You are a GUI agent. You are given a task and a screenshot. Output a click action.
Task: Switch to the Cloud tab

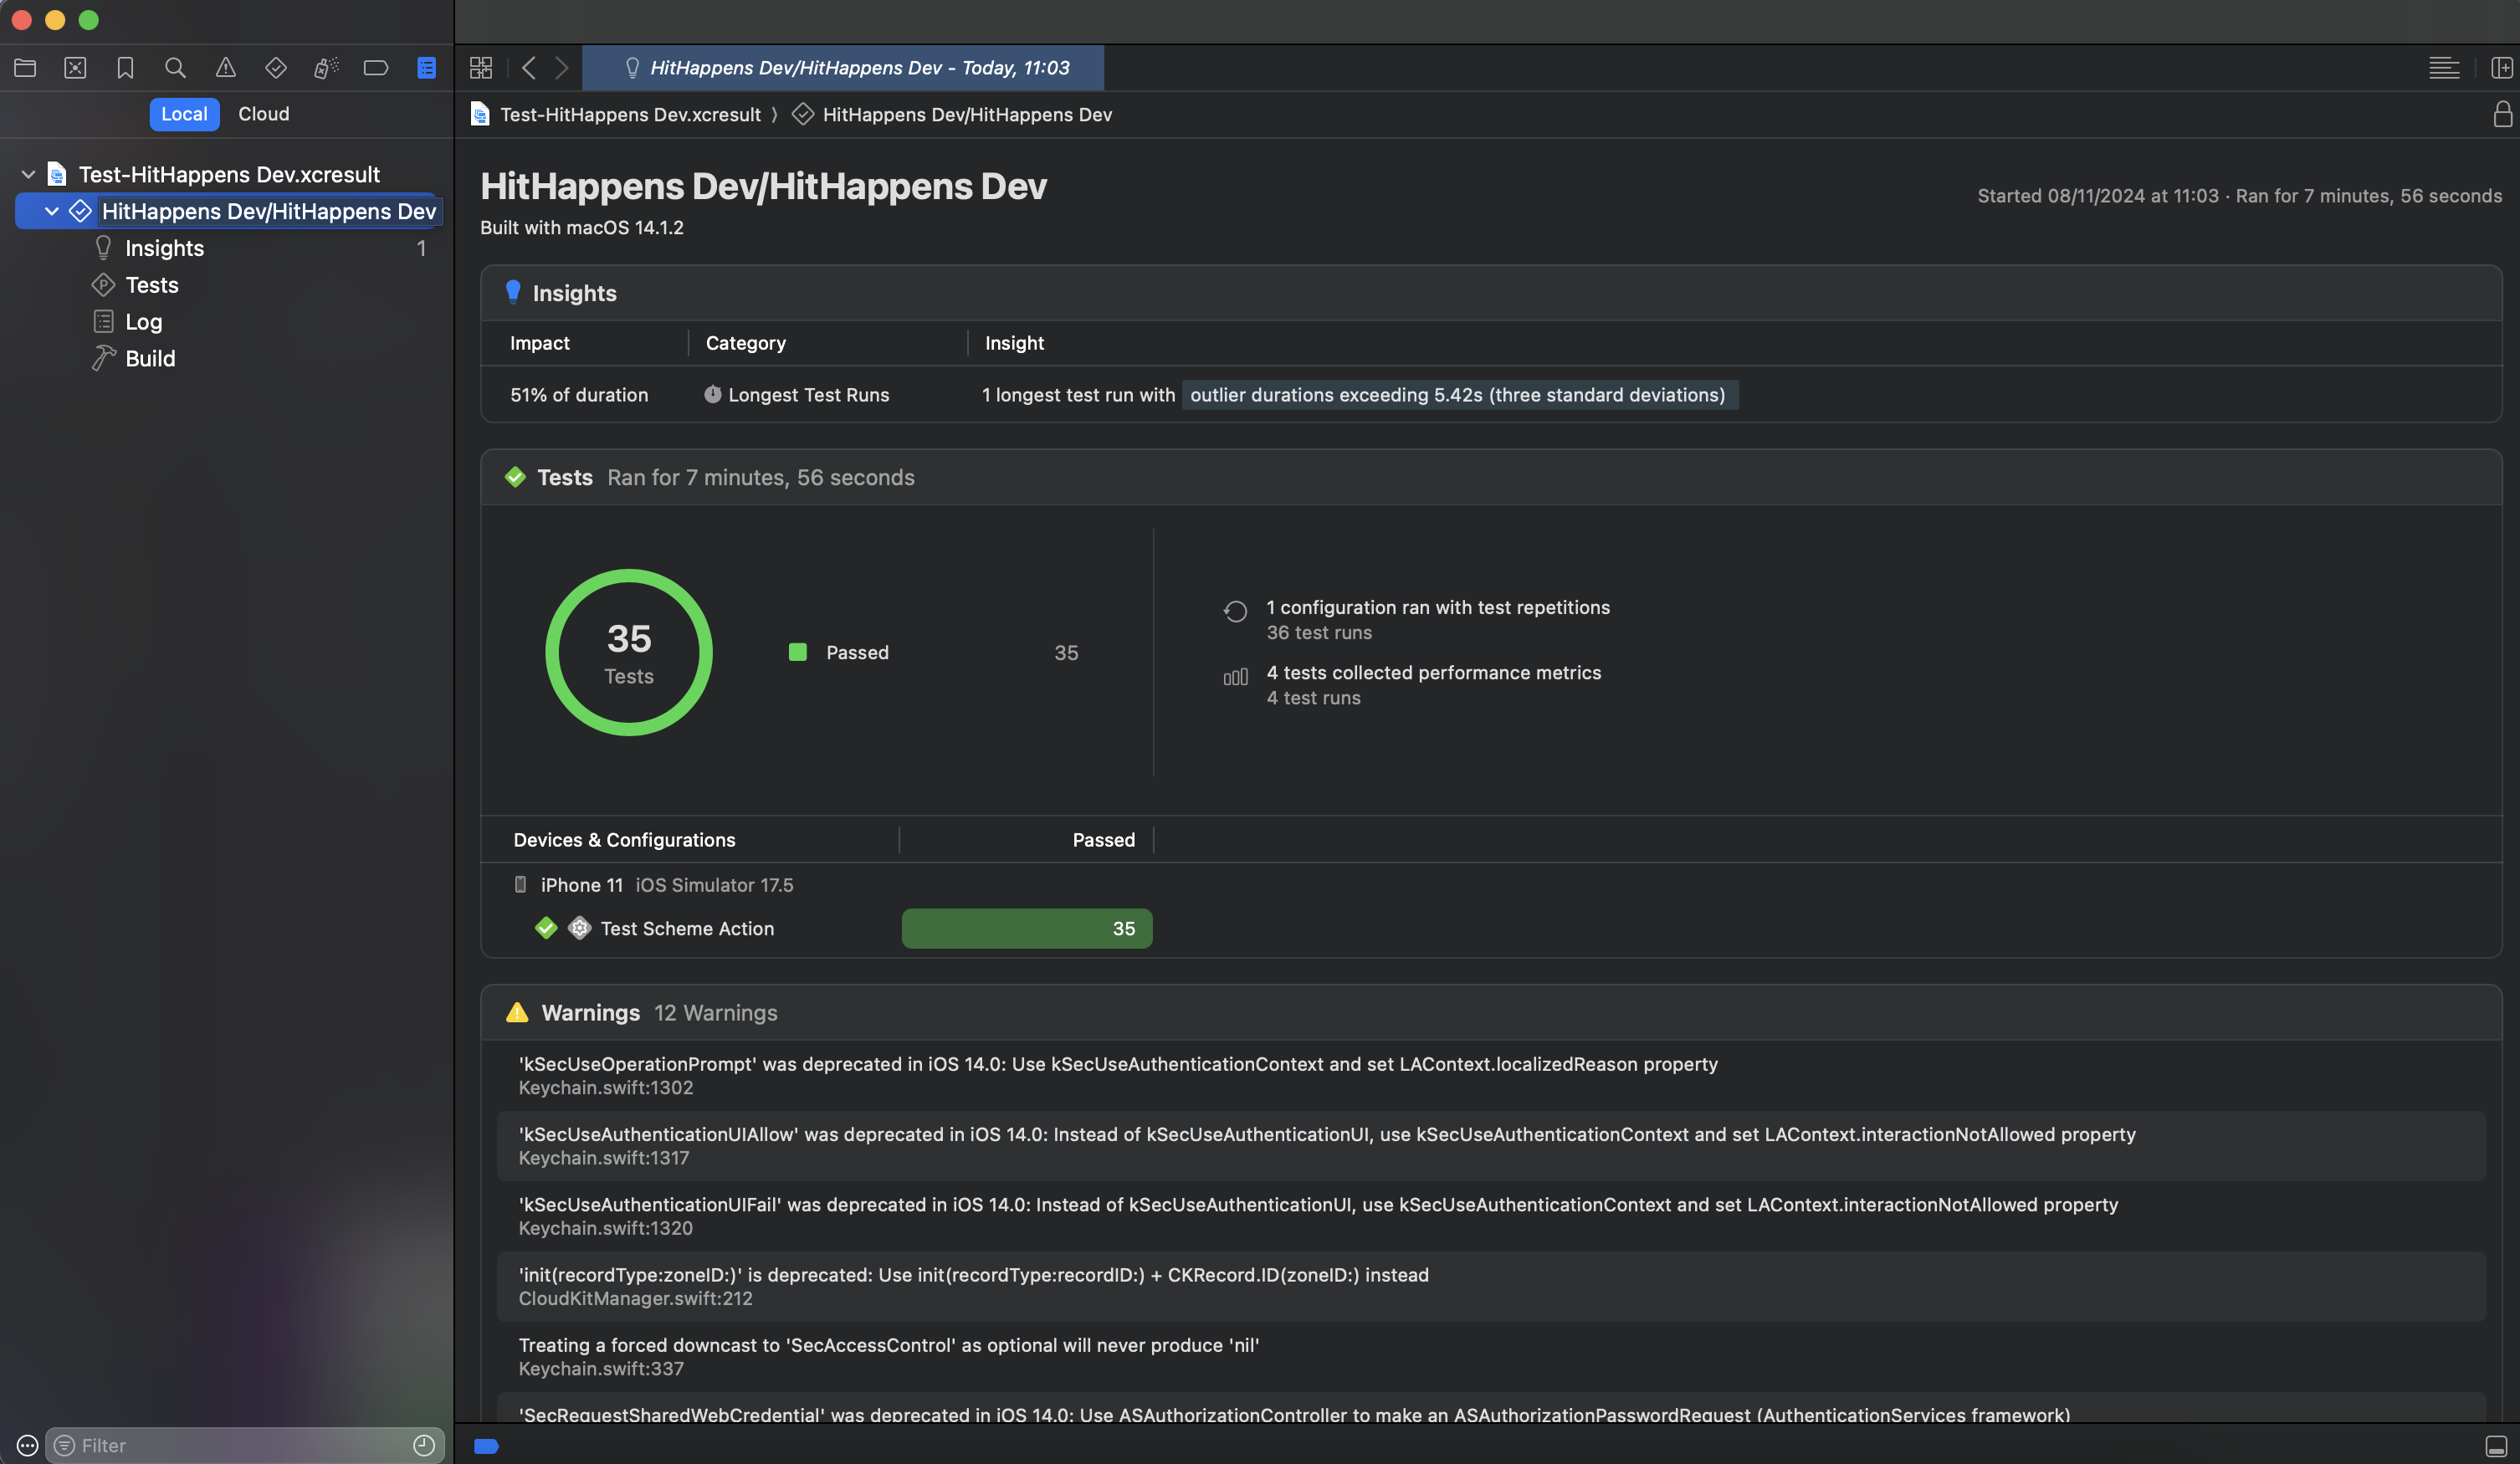pyautogui.click(x=263, y=114)
